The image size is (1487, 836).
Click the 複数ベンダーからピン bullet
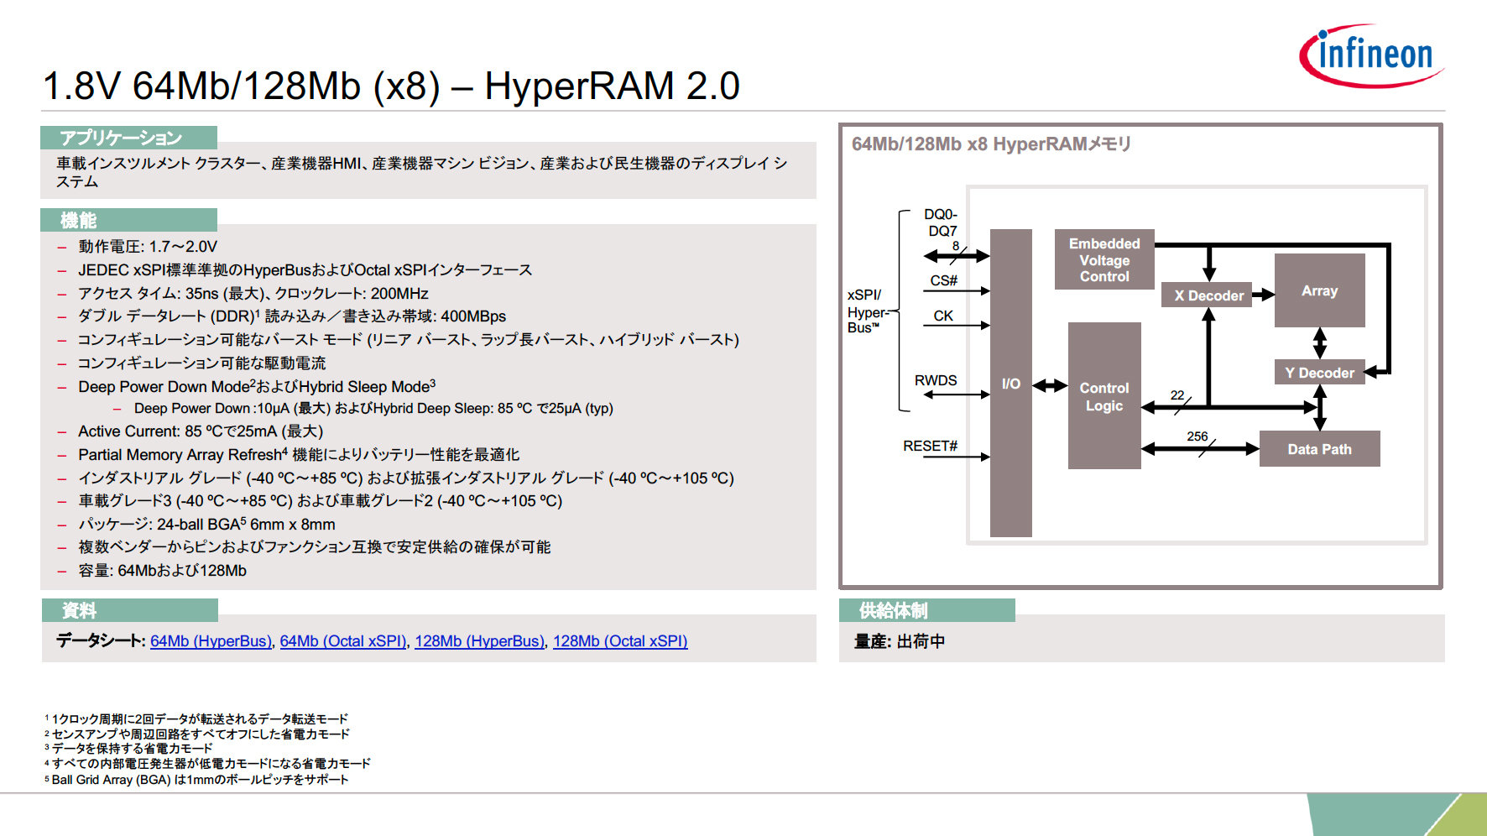[315, 547]
